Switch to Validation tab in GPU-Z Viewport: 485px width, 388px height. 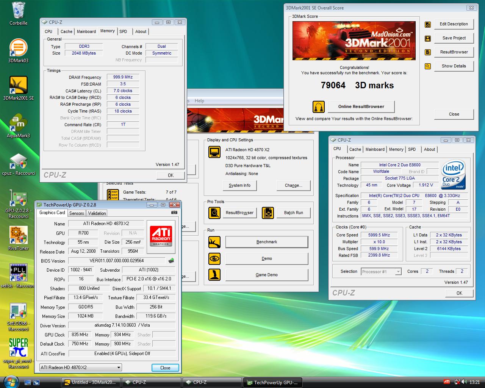tap(97, 213)
